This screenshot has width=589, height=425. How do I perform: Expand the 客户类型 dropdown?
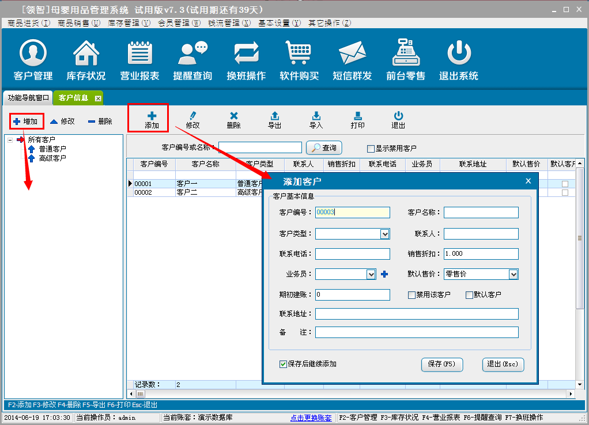384,234
